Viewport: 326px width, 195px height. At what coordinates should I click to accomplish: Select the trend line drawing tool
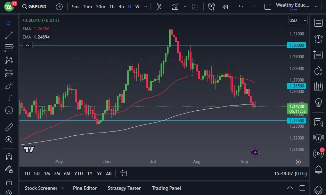(x=9, y=35)
